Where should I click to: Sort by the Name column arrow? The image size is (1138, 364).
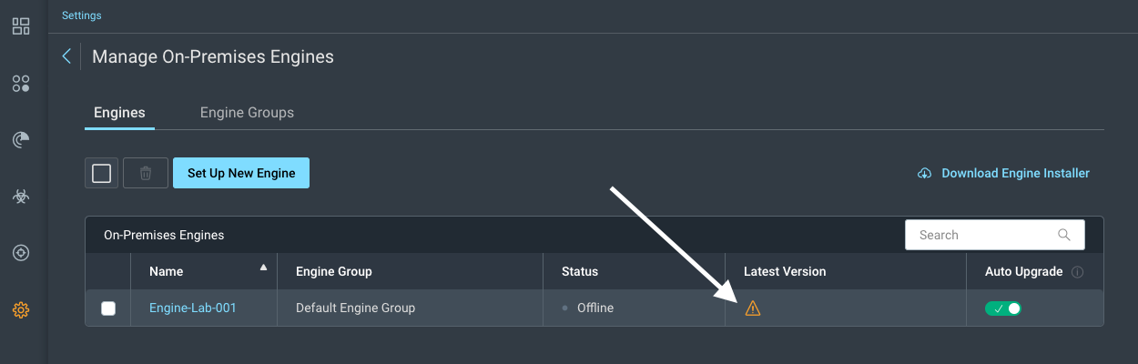[264, 268]
